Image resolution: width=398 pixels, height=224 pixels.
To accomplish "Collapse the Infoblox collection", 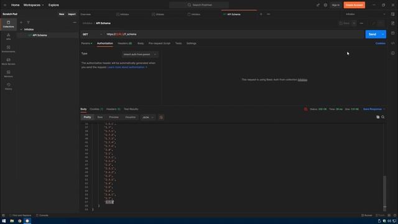I will point(21,29).
